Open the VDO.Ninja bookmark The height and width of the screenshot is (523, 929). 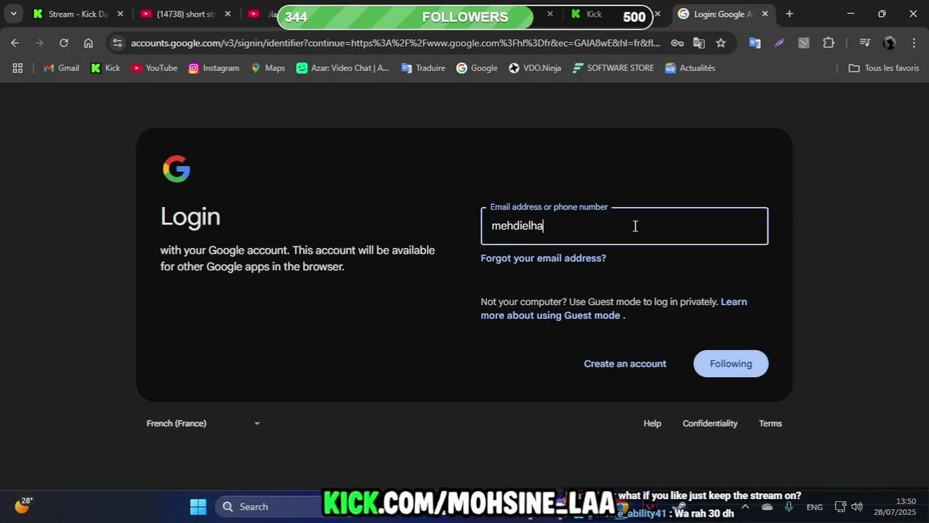pyautogui.click(x=535, y=68)
